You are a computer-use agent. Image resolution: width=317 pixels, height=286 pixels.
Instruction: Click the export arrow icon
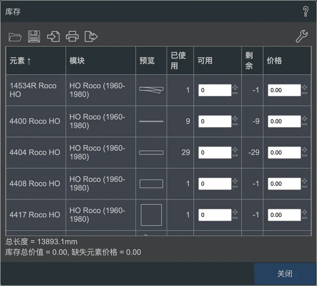tap(91, 36)
